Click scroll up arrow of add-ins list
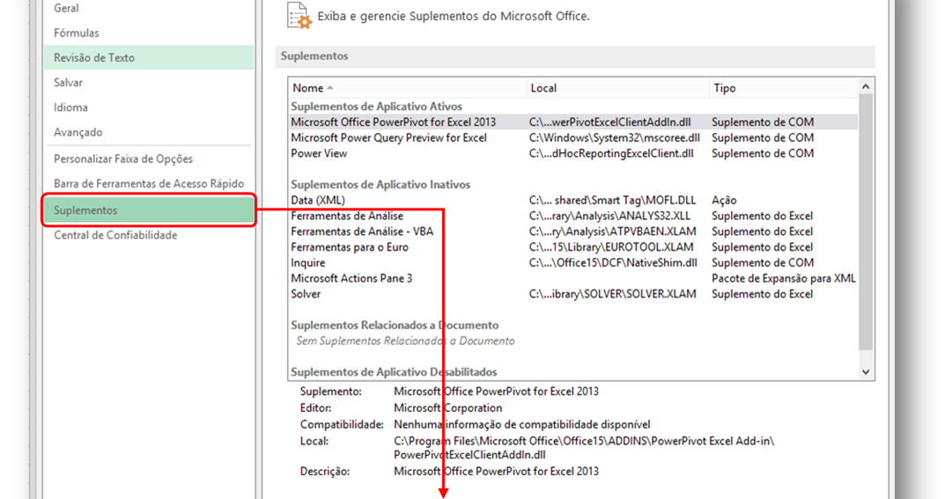The width and height of the screenshot is (952, 499). point(866,87)
